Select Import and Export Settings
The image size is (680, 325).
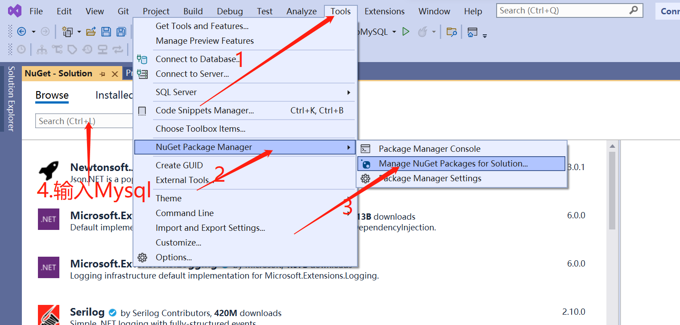[245, 228]
